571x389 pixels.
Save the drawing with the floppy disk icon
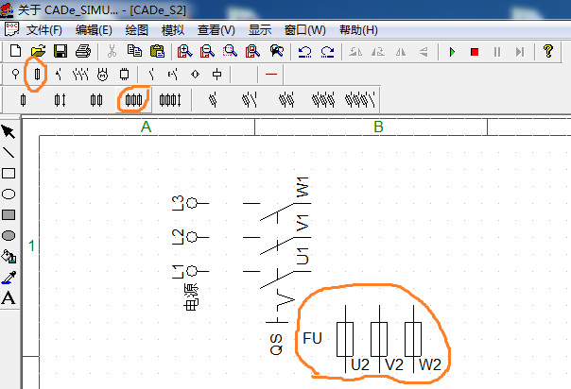click(61, 51)
